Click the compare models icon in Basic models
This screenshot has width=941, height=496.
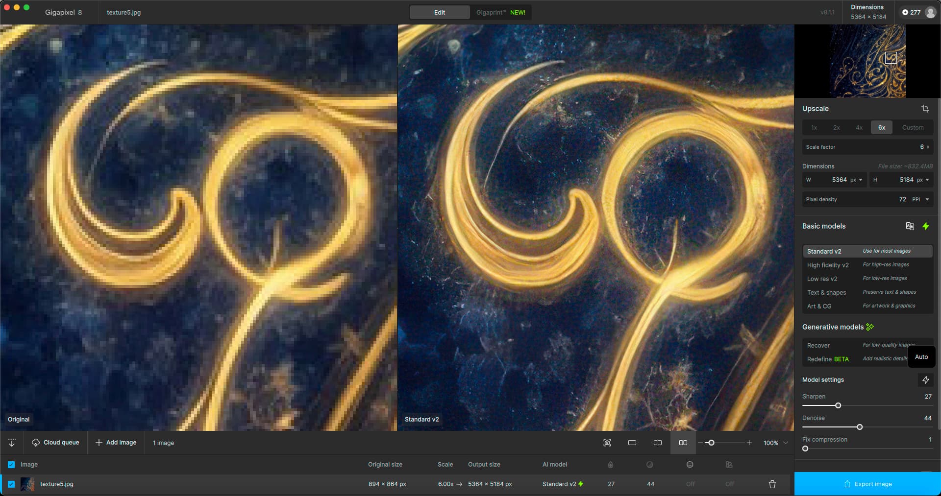click(x=910, y=226)
